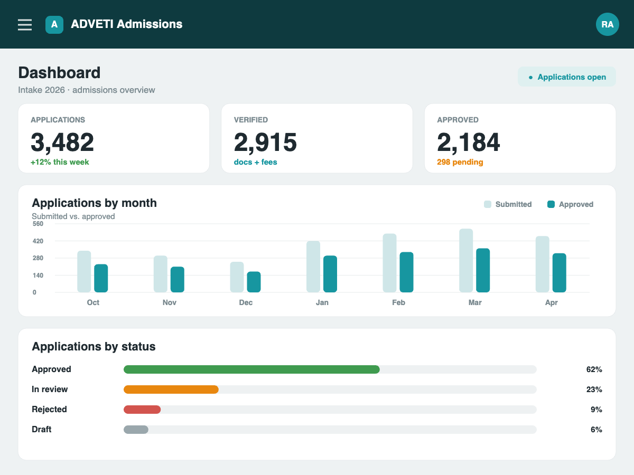The width and height of the screenshot is (634, 475).
Task: Click the 'Submitted vs. approved' subtitle
Action: point(73,216)
